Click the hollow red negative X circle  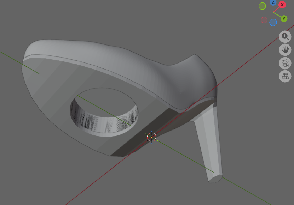point(264,20)
